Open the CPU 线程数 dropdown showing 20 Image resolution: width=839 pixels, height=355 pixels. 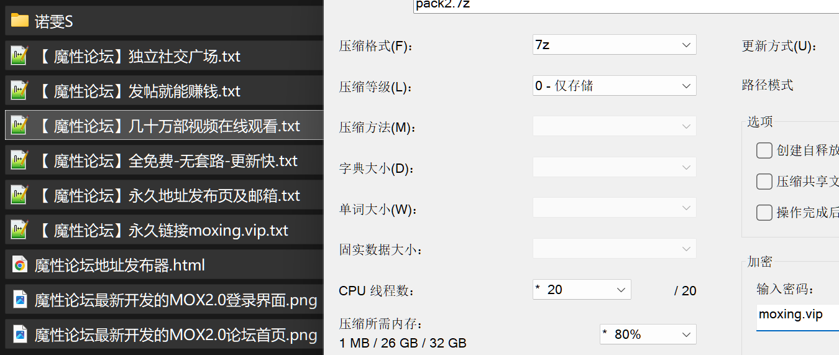point(582,290)
